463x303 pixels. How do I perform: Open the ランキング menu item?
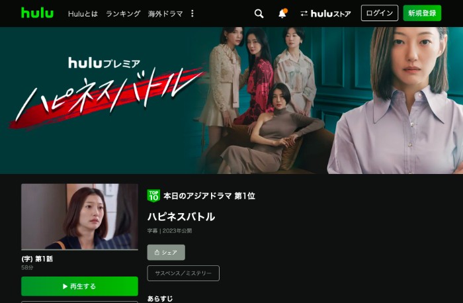click(123, 14)
